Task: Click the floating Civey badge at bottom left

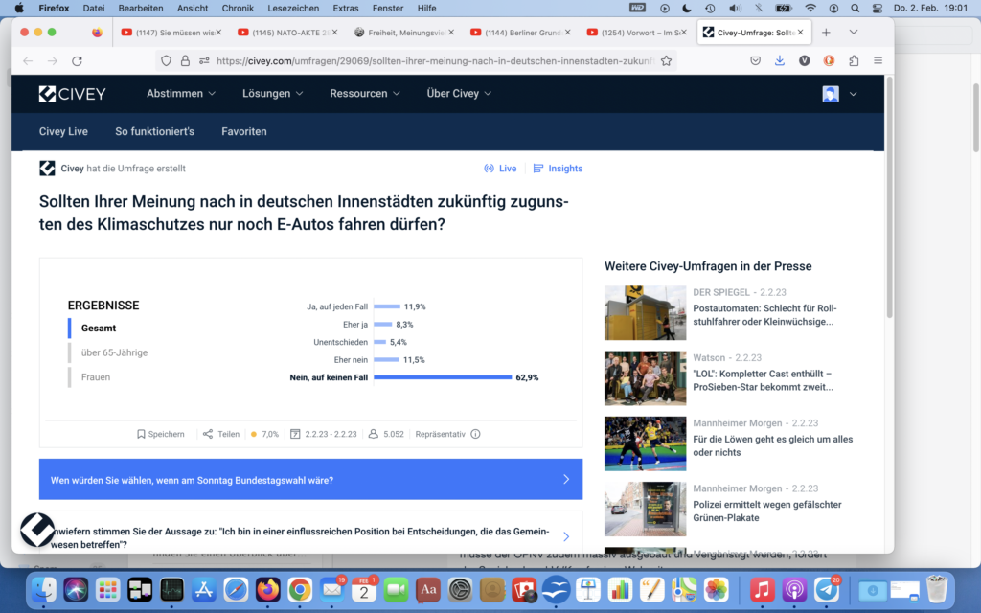Action: point(37,530)
